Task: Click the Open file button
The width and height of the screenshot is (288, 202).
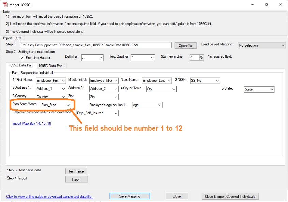Action: click(185, 46)
